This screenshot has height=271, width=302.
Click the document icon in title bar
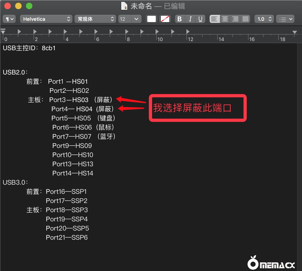pos(124,6)
